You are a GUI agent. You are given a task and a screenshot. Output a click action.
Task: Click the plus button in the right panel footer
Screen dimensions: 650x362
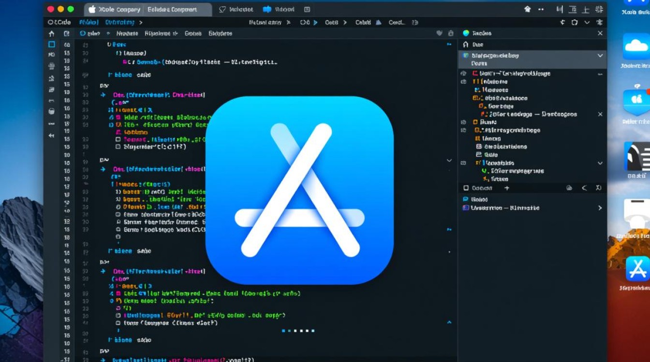507,188
